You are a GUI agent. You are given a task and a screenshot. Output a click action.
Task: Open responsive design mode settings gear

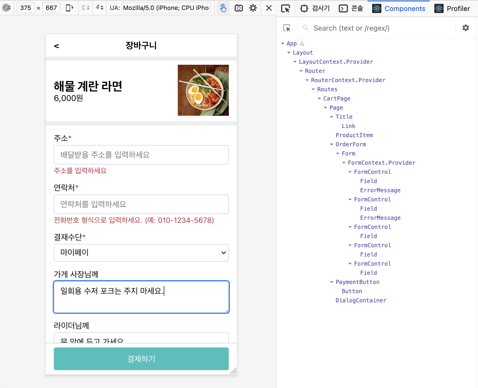tap(253, 8)
